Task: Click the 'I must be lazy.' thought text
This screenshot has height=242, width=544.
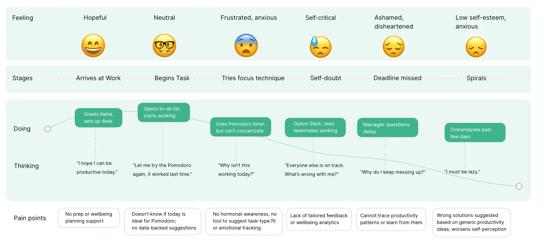Action: 462,172
